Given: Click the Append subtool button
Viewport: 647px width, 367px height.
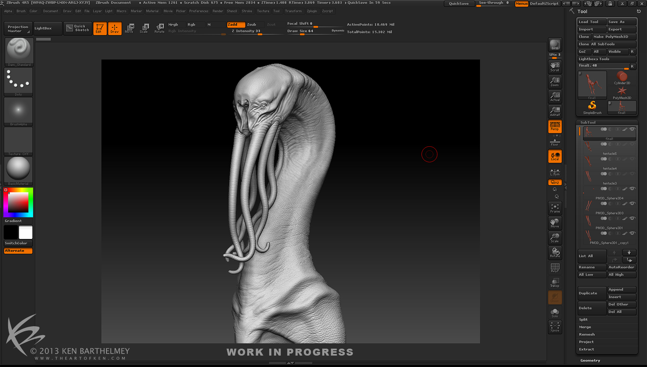Looking at the screenshot, I should coord(622,290).
